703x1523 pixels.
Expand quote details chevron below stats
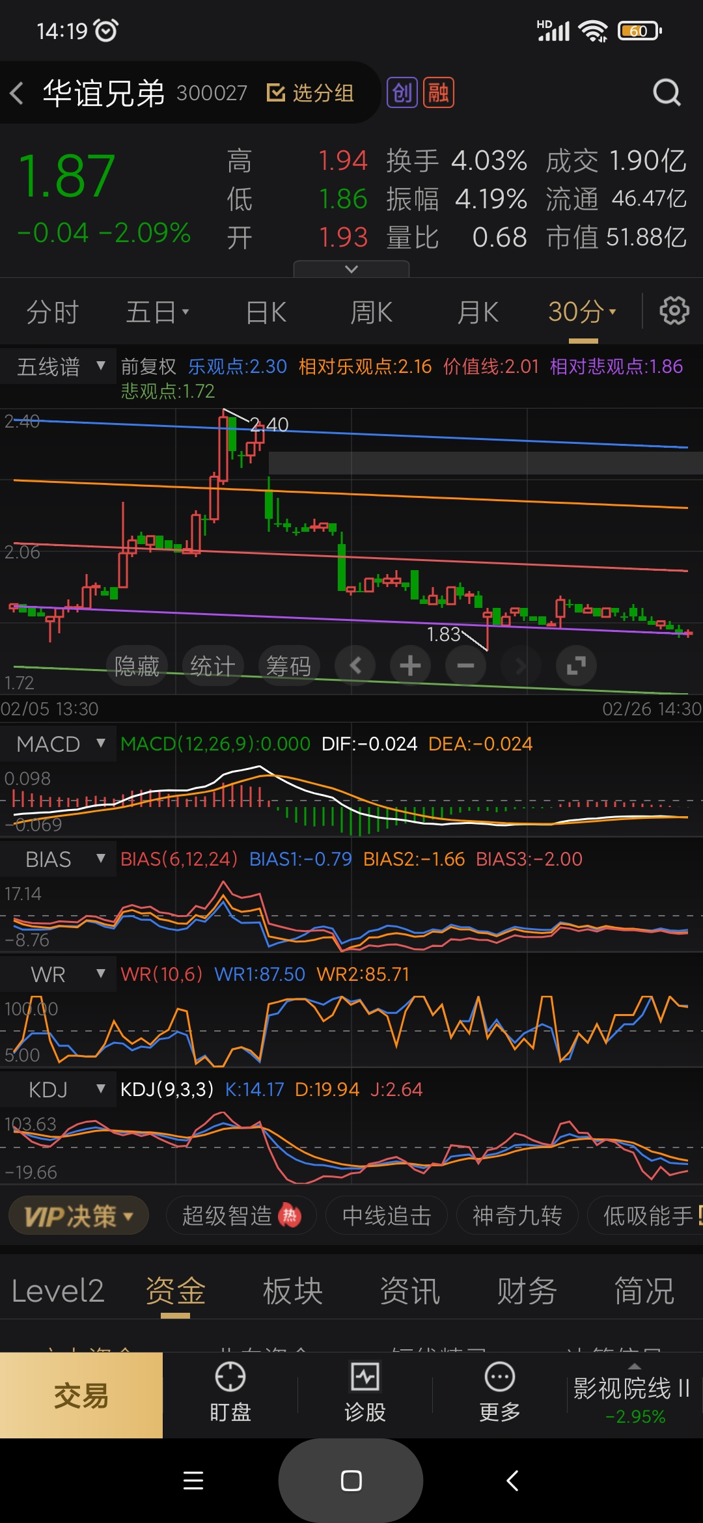(x=351, y=269)
